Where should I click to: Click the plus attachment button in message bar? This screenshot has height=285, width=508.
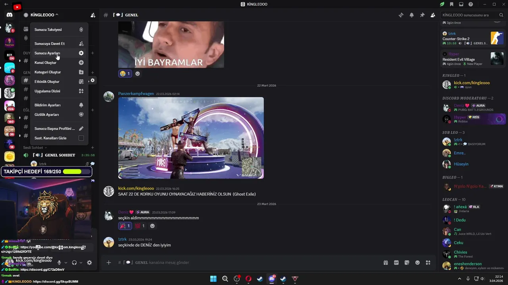click(x=109, y=262)
